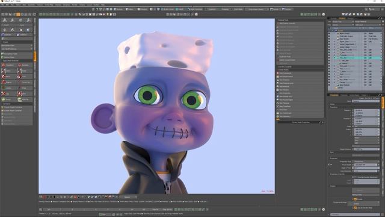Image resolution: width=385 pixels, height=217 pixels.
Task: Click New Video layer button
Action: tap(301, 110)
